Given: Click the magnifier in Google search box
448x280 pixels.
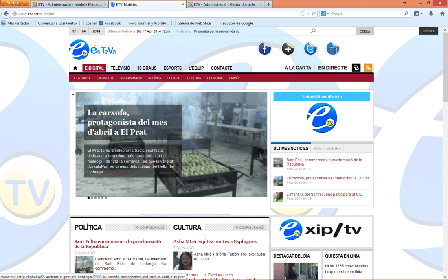Looking at the screenshot, I should coord(406,14).
